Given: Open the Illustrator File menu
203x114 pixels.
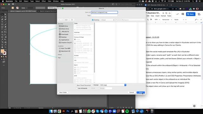Looking at the screenshot, I should 16,1.
